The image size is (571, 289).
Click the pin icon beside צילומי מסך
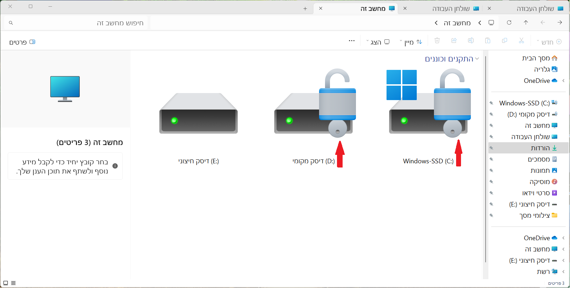point(491,216)
